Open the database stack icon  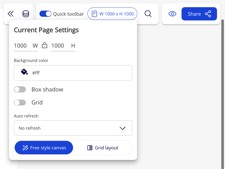(x=26, y=14)
